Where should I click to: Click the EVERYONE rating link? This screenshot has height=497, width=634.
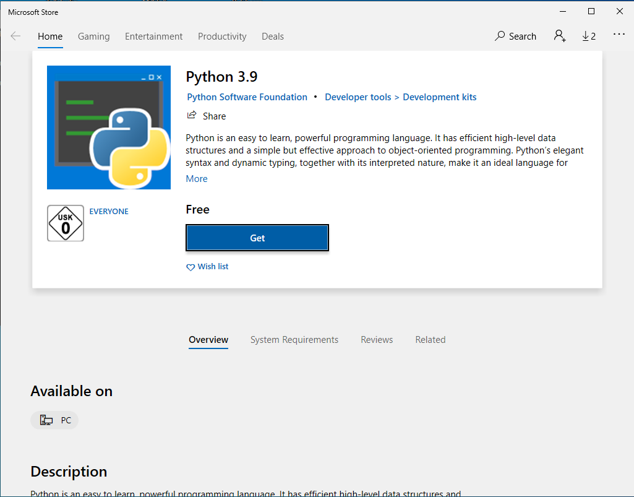click(109, 211)
